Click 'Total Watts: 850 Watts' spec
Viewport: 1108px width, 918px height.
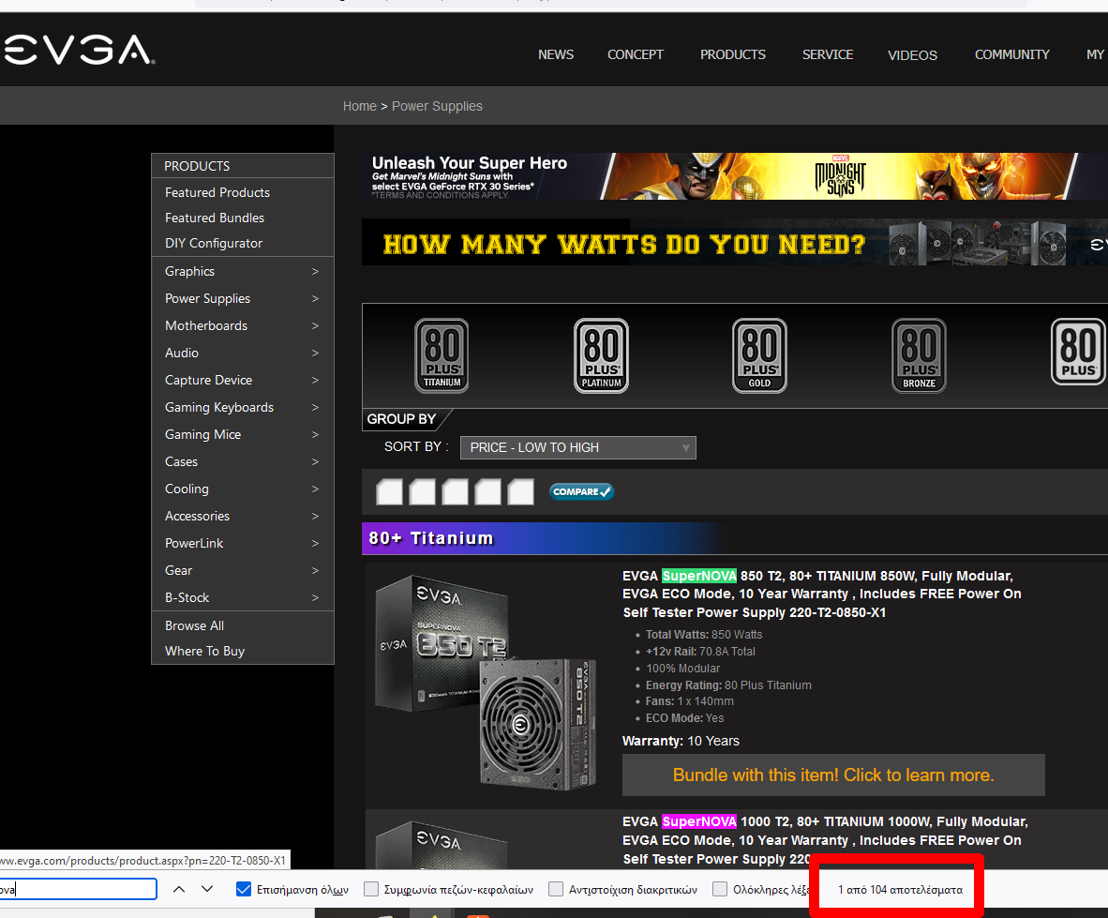[x=704, y=635]
